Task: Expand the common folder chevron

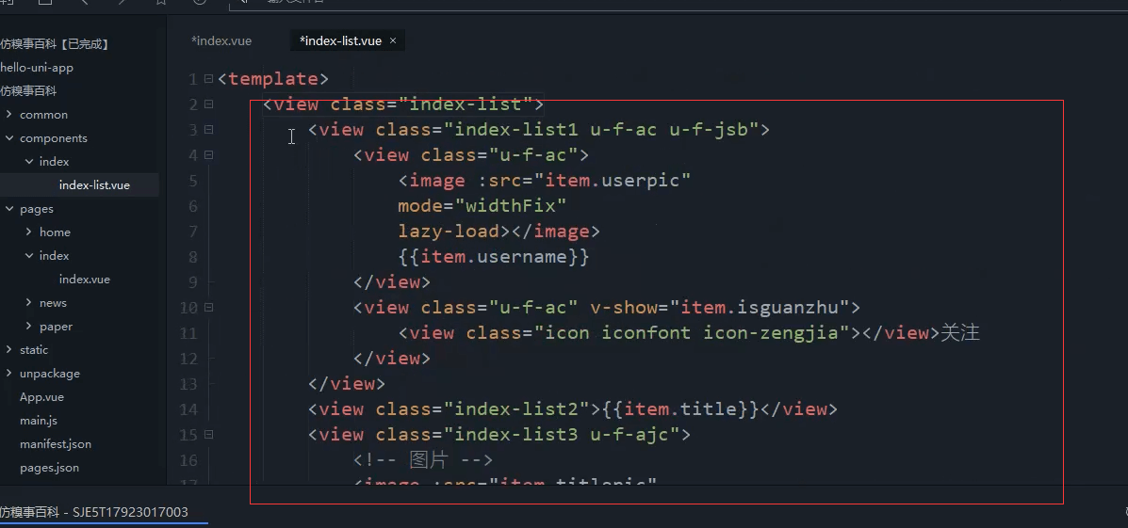Action: point(8,114)
